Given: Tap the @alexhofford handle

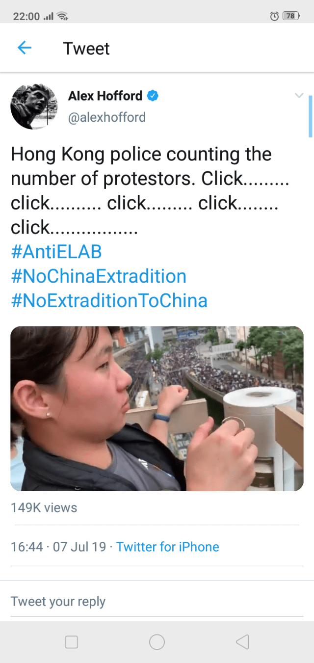Looking at the screenshot, I should click(107, 118).
